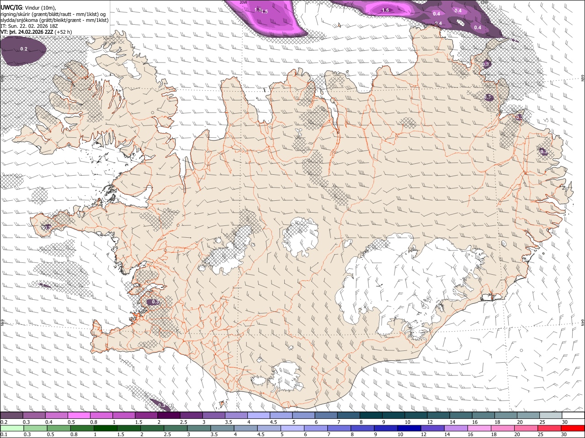
Task: Click the initial time 'IT: Sun. 22. 02. 2026 18Z'
Action: 29,26
